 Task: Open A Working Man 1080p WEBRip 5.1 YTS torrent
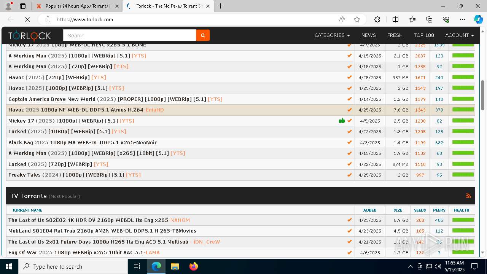click(x=77, y=56)
